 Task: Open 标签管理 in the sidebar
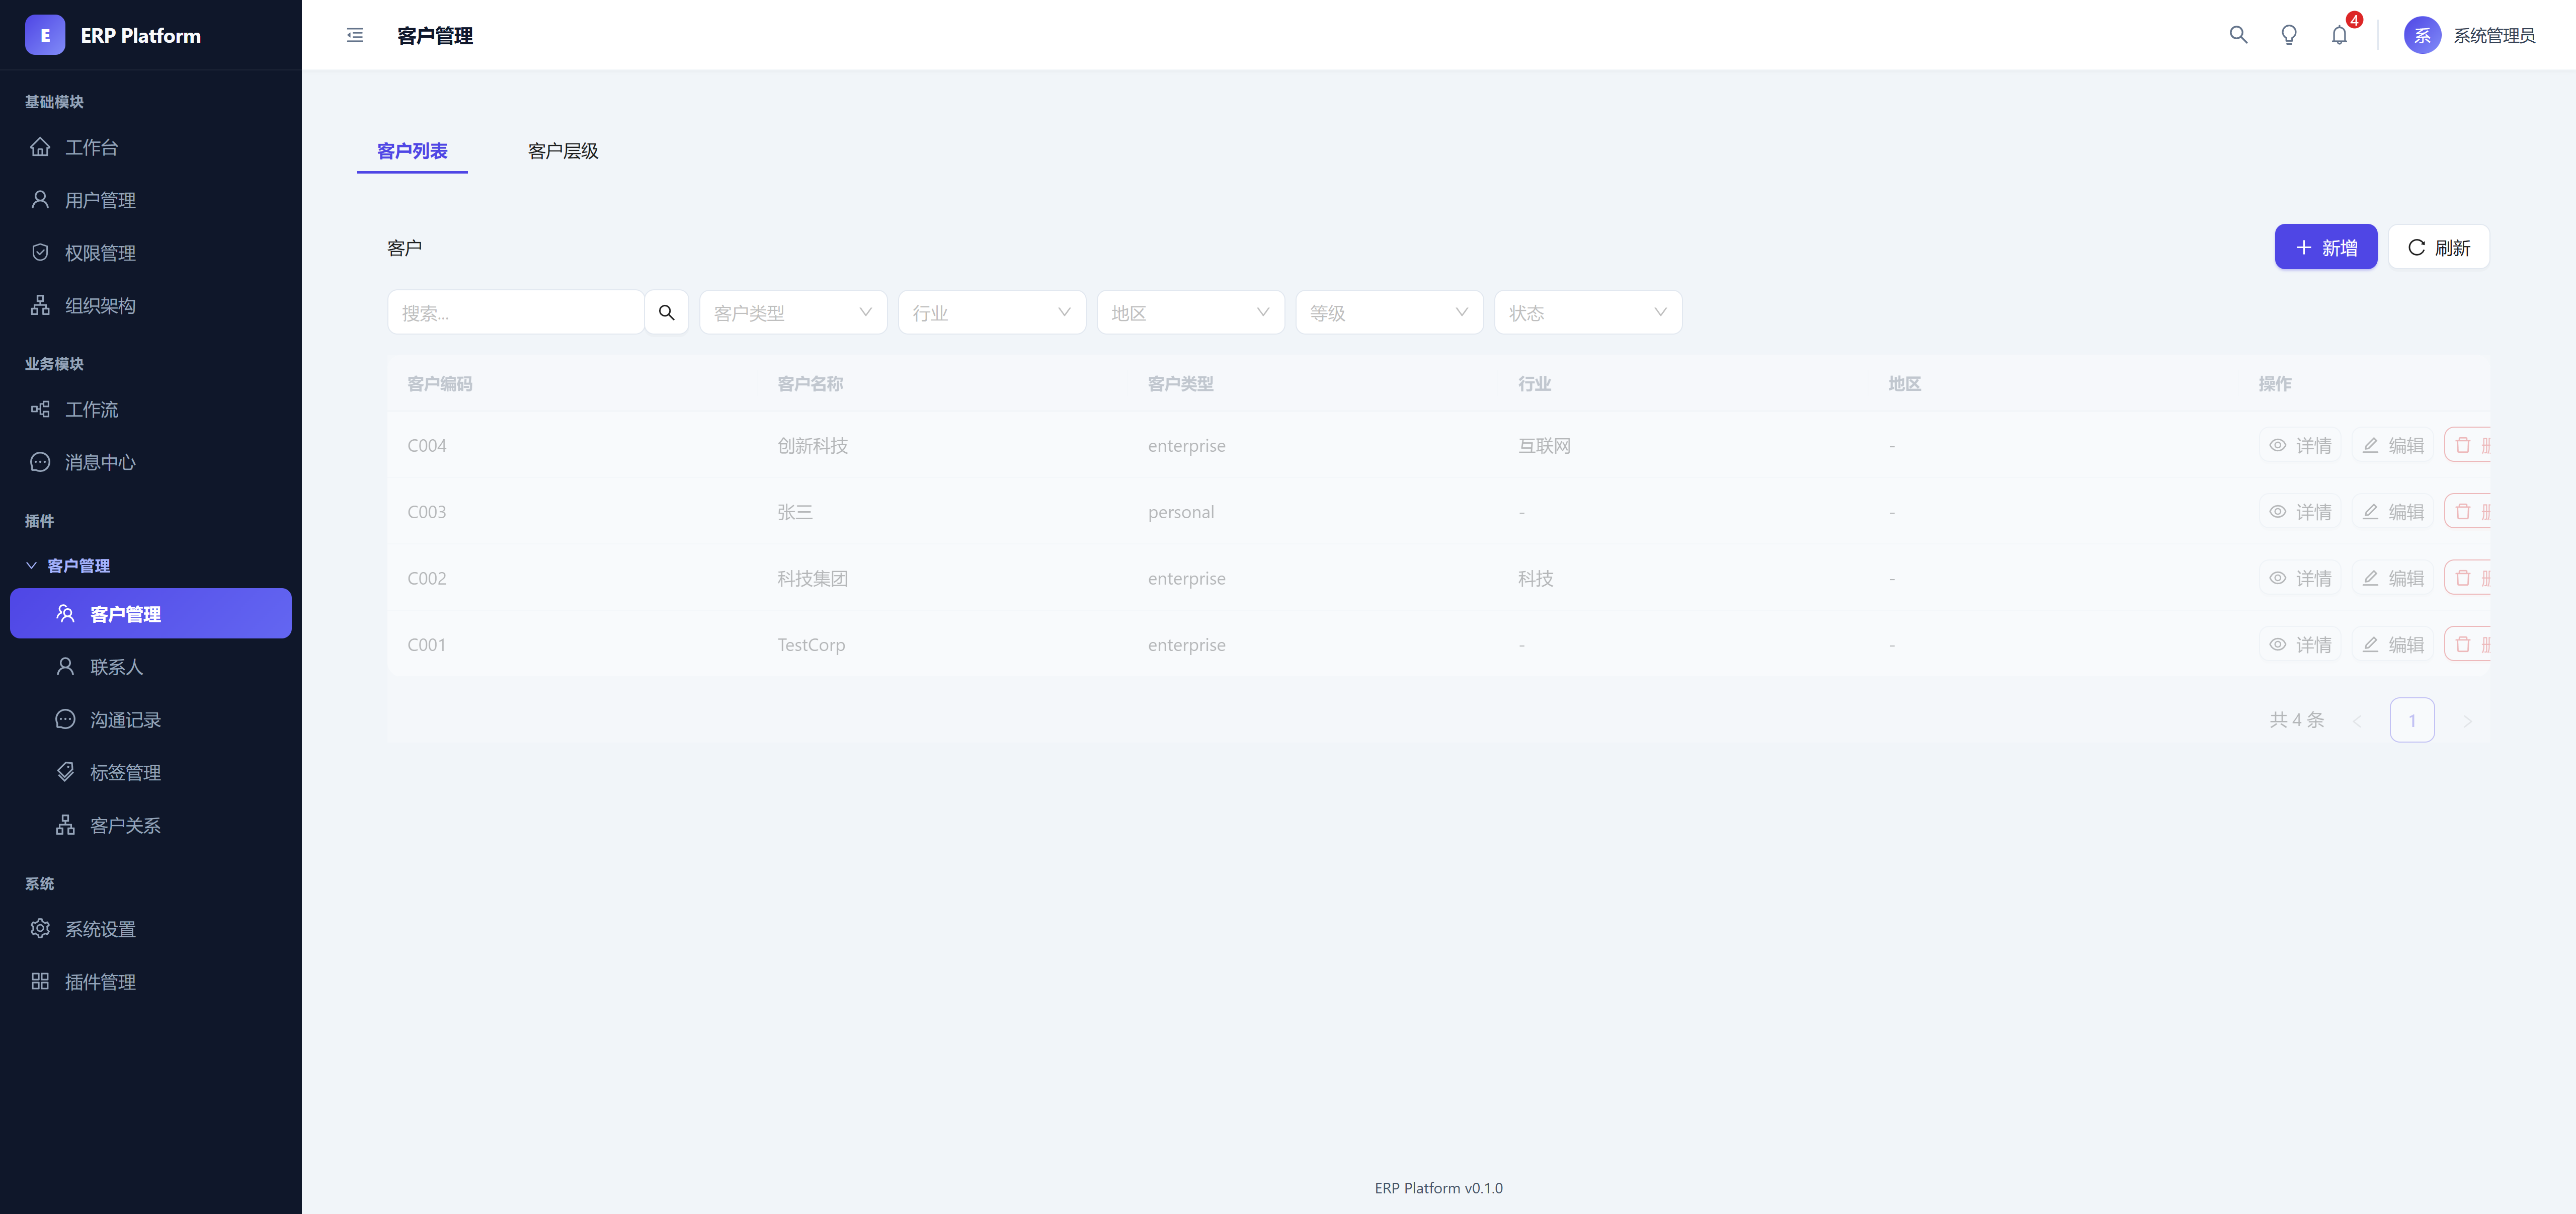pyautogui.click(x=125, y=773)
